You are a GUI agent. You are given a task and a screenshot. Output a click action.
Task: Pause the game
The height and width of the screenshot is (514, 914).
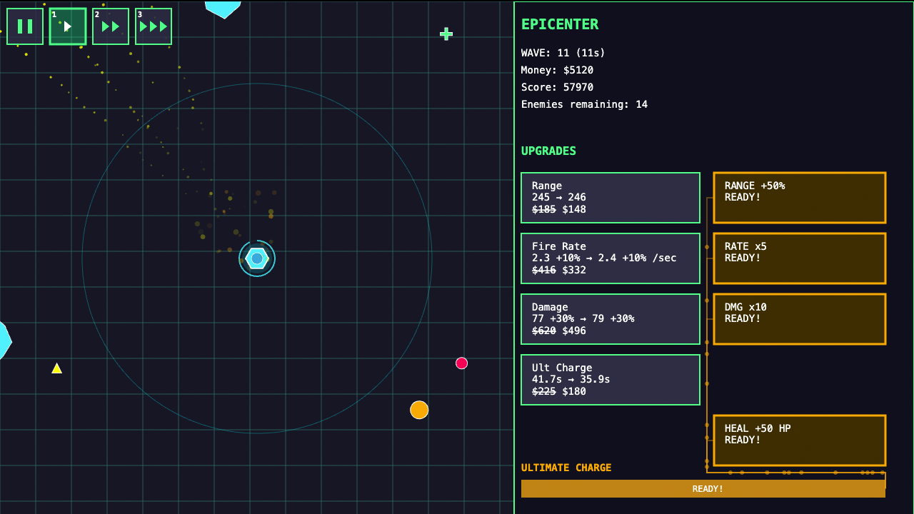coord(25,26)
